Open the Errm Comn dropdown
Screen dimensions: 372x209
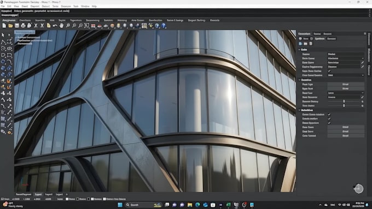tap(346, 58)
